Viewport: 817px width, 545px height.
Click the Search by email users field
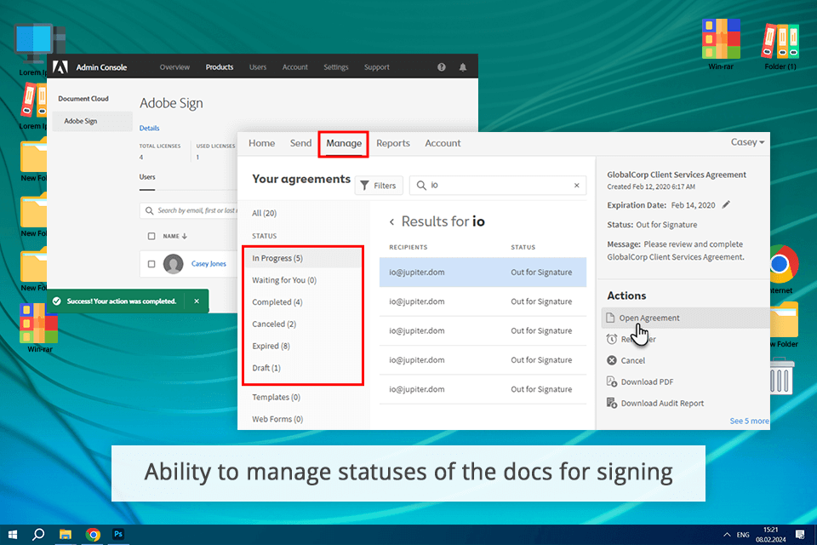[x=189, y=210]
